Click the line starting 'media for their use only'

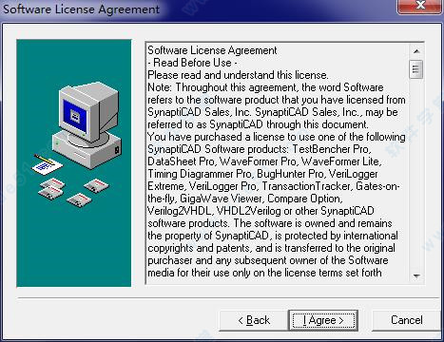click(x=264, y=273)
